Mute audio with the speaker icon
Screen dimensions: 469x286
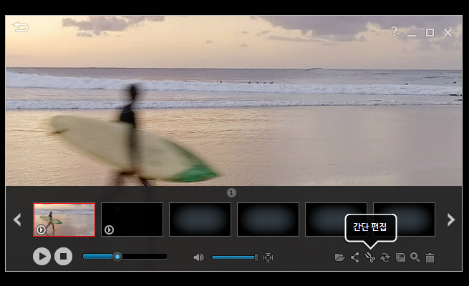point(198,257)
